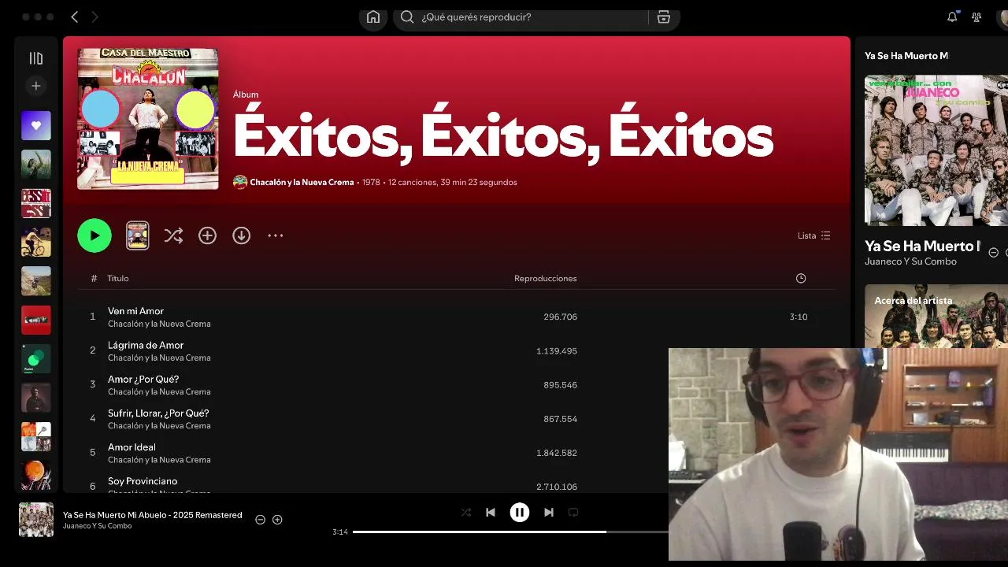Open Friend Activity icon
This screenshot has height=567, width=1008.
pos(976,17)
